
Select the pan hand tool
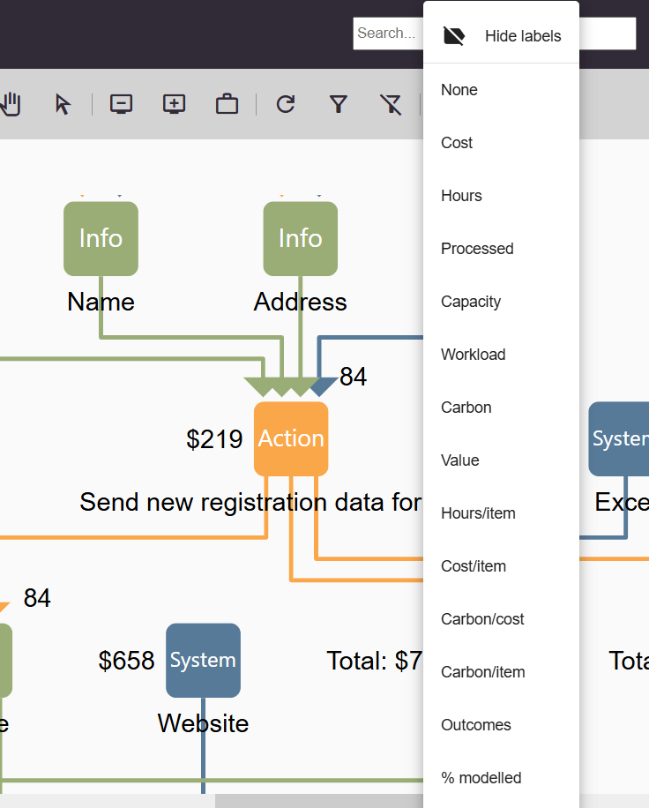tap(11, 104)
